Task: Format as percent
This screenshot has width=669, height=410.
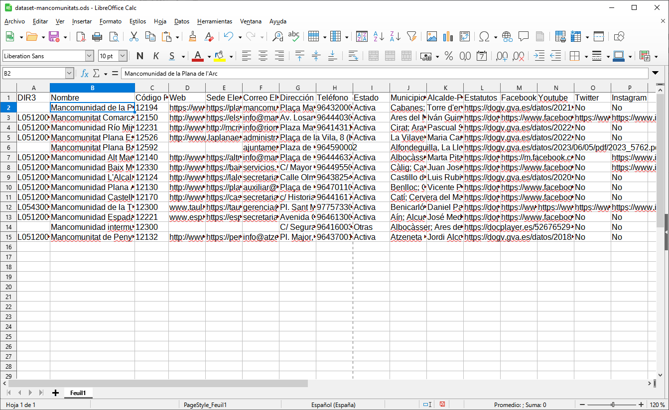Action: point(449,56)
